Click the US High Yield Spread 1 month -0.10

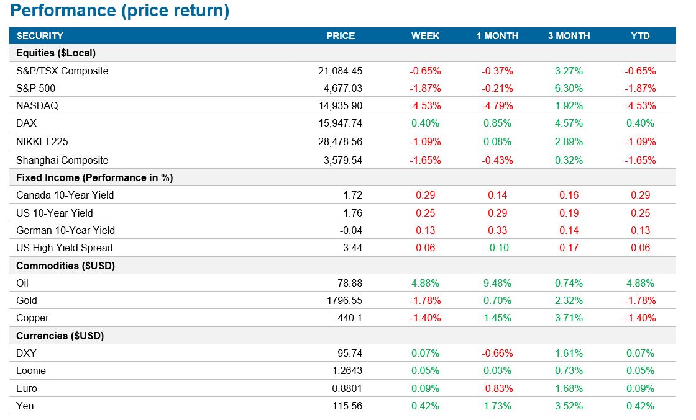(x=498, y=248)
